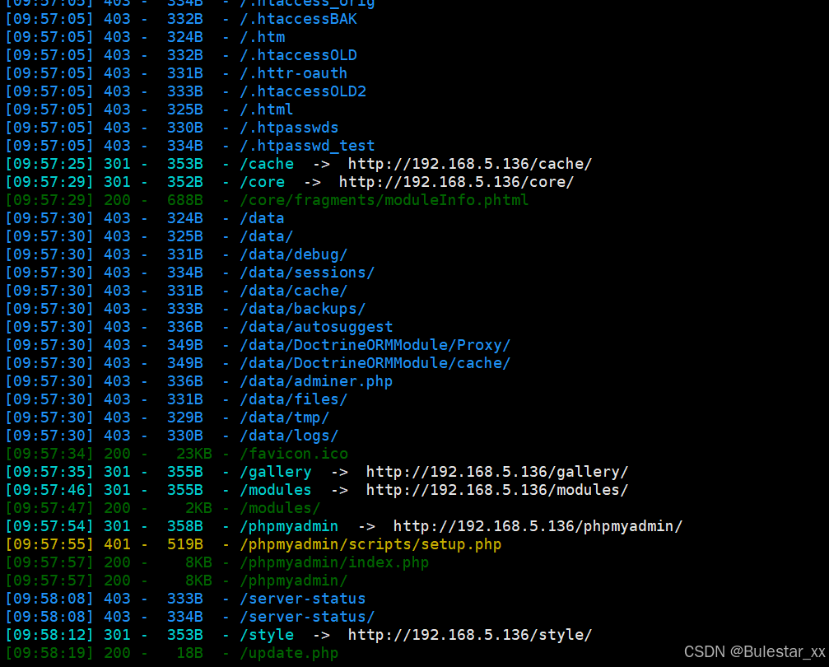This screenshot has height=667, width=829.
Task: Click the /update.php path
Action: click(x=289, y=653)
